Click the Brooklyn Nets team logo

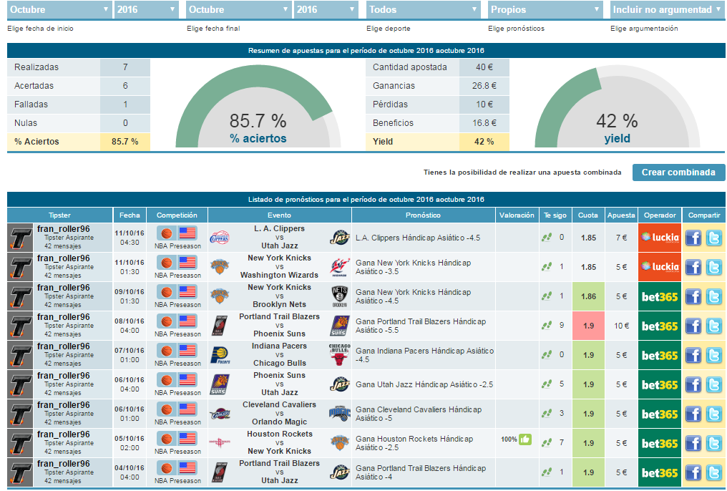pos(340,297)
